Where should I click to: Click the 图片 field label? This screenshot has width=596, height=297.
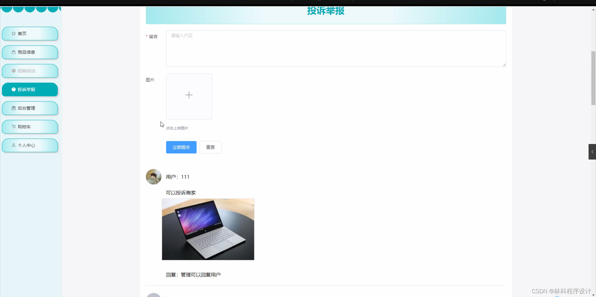tap(150, 80)
